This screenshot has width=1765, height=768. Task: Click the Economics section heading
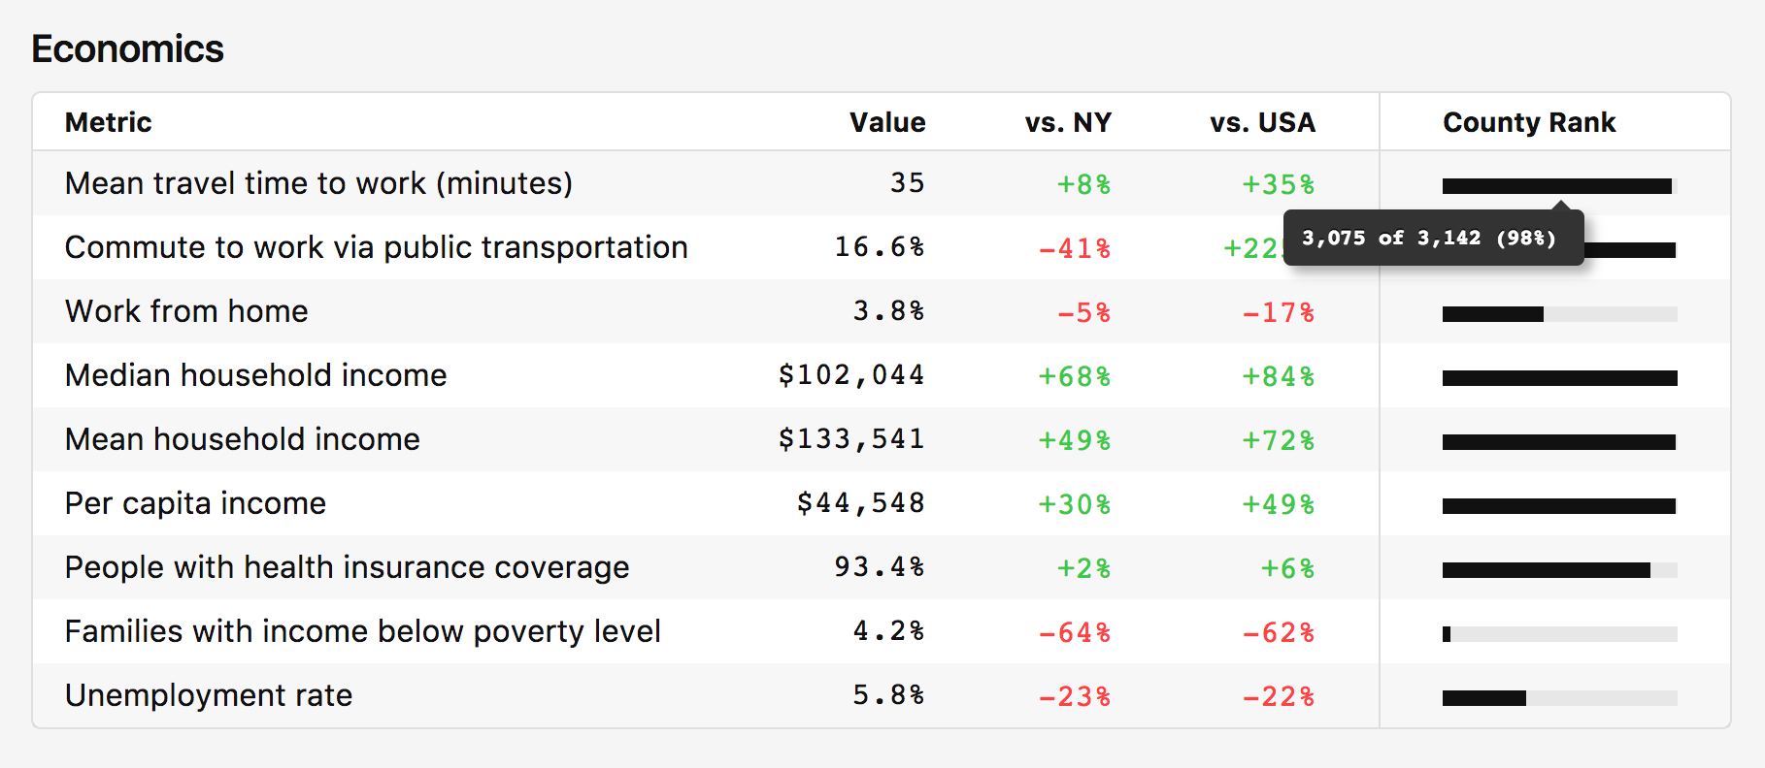pos(126,48)
